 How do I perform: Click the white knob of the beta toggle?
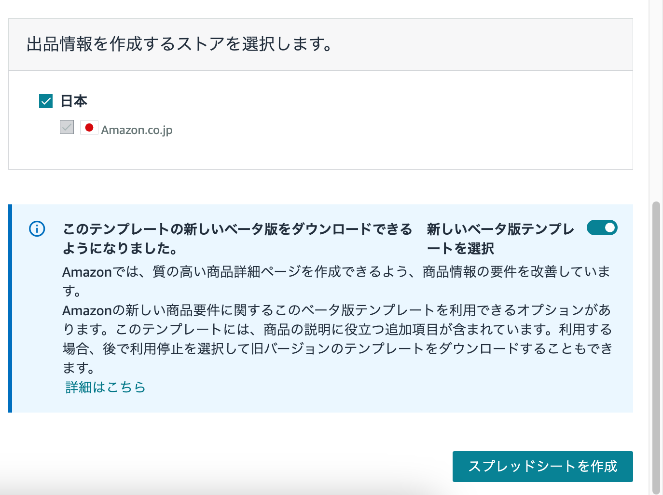[610, 227]
